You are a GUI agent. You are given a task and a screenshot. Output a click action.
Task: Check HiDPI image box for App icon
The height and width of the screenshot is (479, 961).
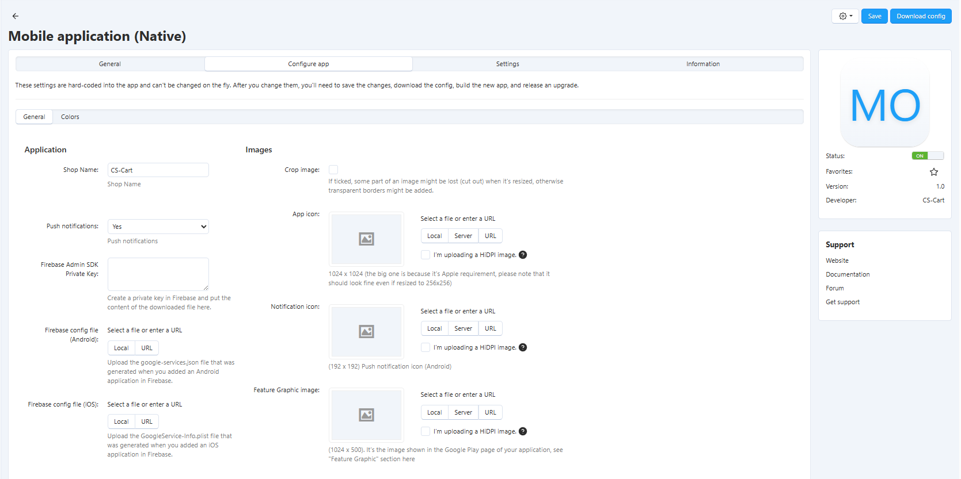point(426,255)
